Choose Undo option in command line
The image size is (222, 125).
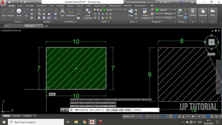coord(121,110)
